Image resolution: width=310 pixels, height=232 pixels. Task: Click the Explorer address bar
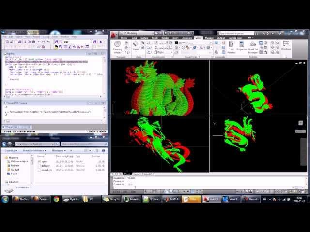tap(37, 144)
